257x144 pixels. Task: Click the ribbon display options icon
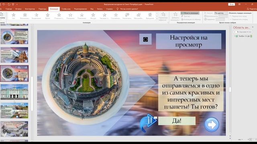pyautogui.click(x=239, y=4)
